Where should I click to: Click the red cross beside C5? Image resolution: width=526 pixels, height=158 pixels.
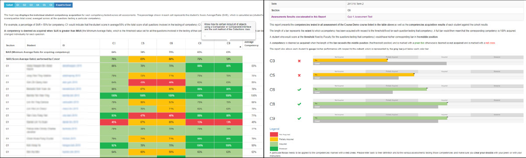(299, 75)
